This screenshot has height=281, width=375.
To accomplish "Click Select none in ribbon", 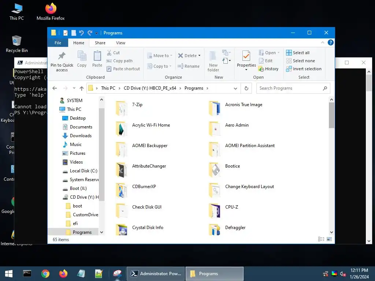I will [300, 61].
